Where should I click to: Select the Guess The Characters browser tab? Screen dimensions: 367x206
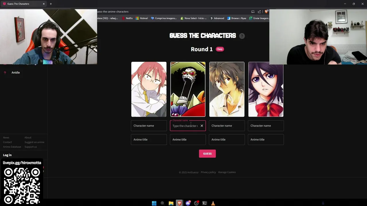24,4
